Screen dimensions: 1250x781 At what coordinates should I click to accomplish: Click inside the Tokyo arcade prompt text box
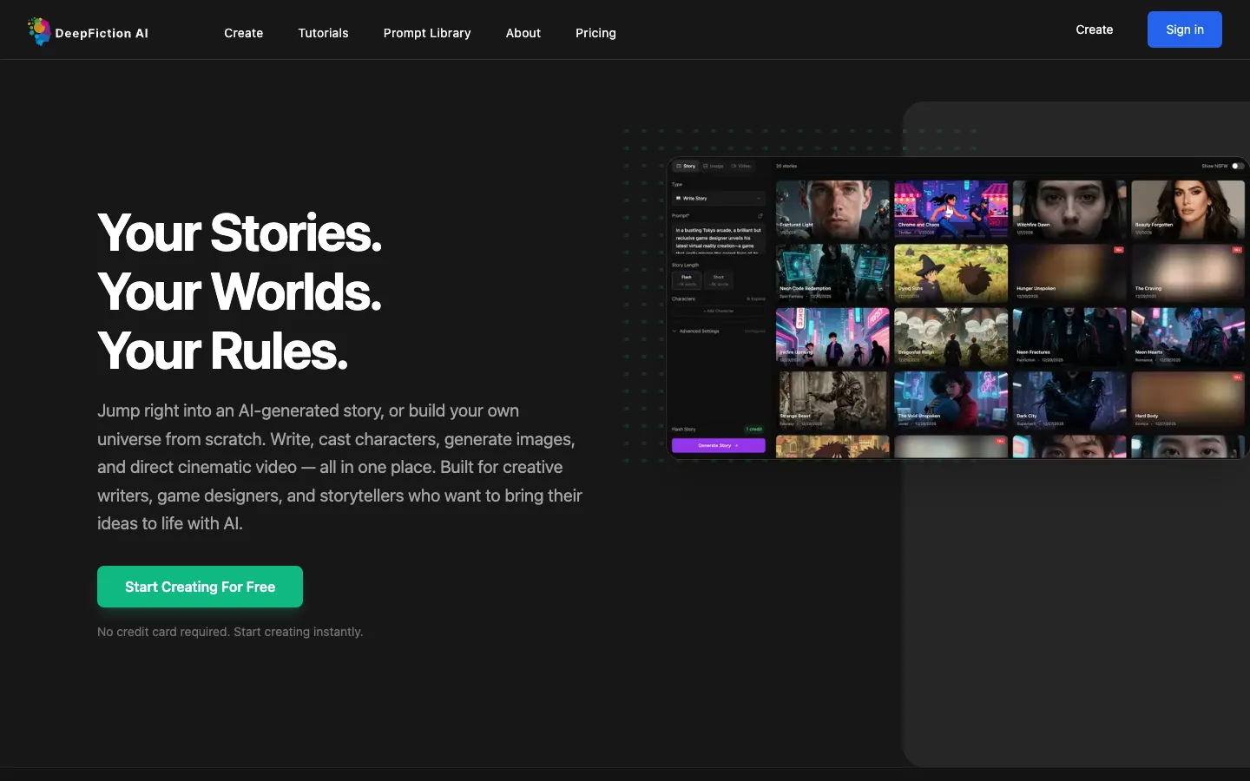point(719,240)
